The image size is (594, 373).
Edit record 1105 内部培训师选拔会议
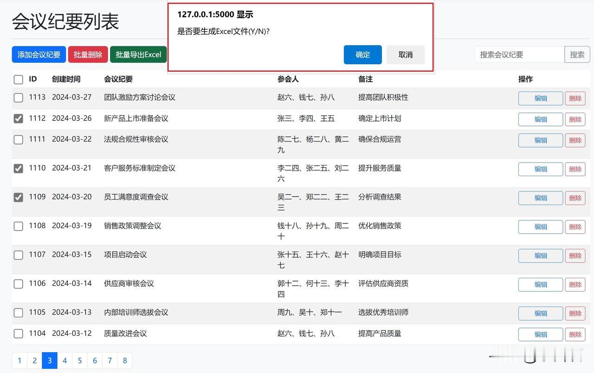click(541, 314)
